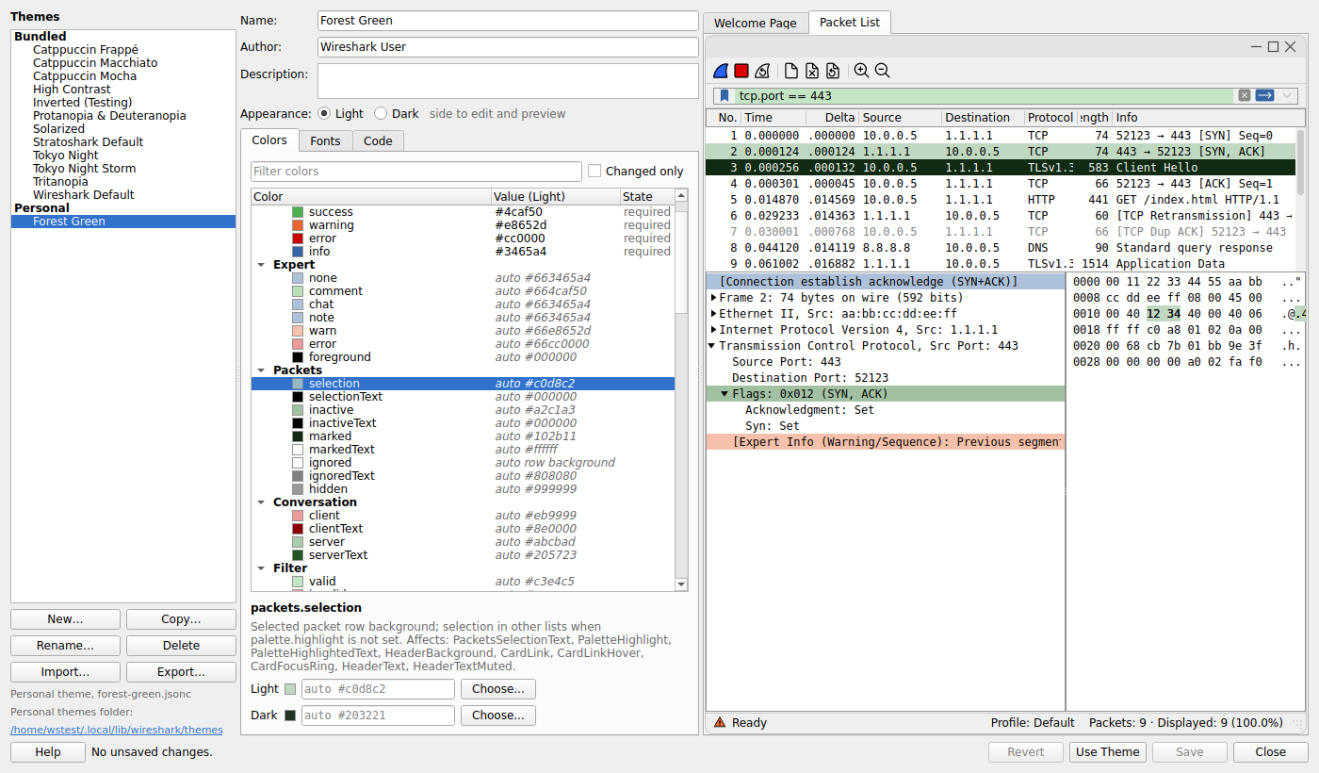Click the close file icon with X
This screenshot has height=773, width=1319.
coord(812,71)
